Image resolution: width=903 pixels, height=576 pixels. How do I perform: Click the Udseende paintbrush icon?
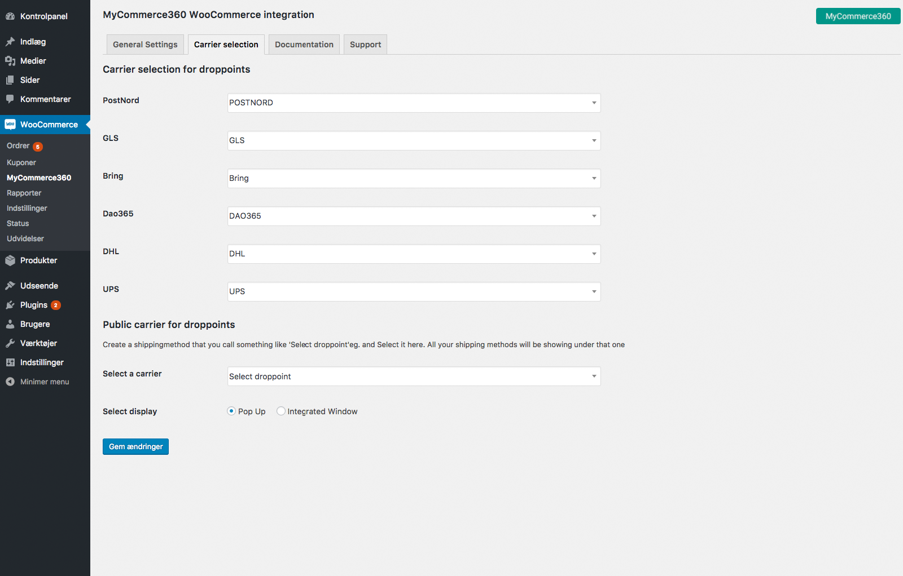[x=10, y=286]
